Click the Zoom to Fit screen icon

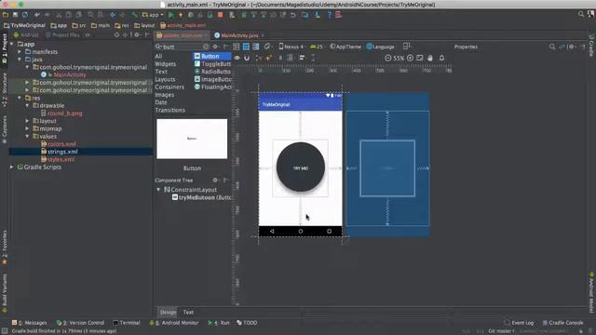click(420, 58)
